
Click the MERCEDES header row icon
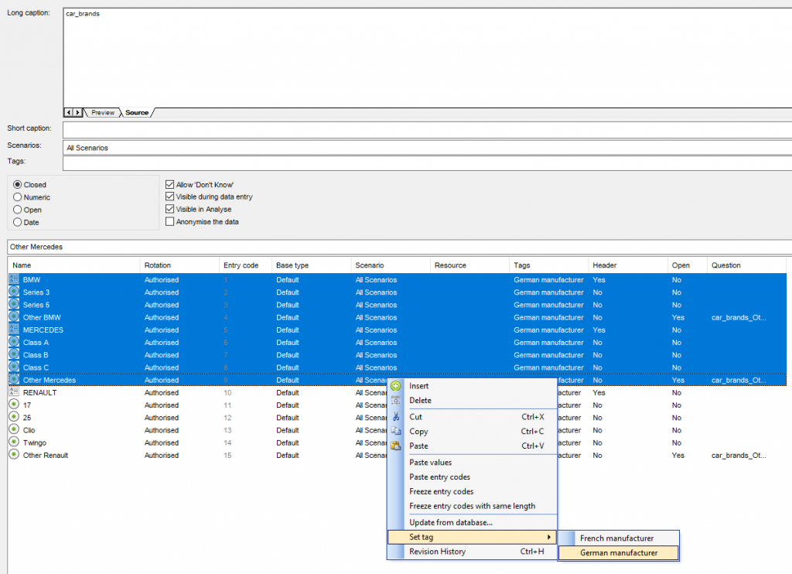[14, 330]
